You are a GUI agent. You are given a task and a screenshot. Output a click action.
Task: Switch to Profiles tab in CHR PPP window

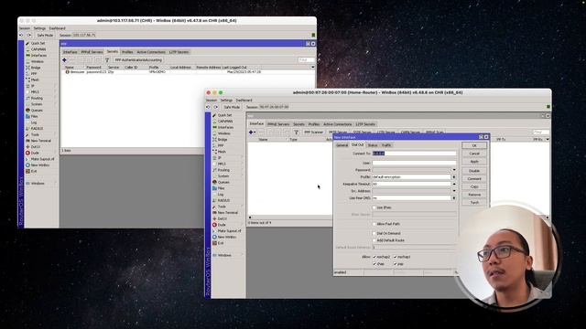(x=127, y=52)
